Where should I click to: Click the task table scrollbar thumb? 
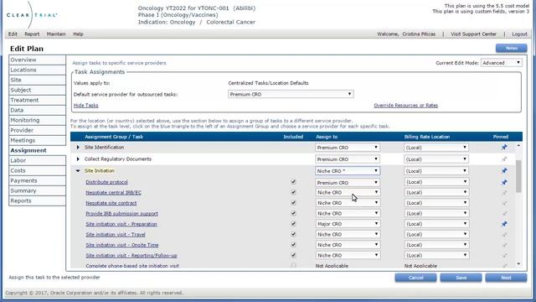[x=518, y=176]
